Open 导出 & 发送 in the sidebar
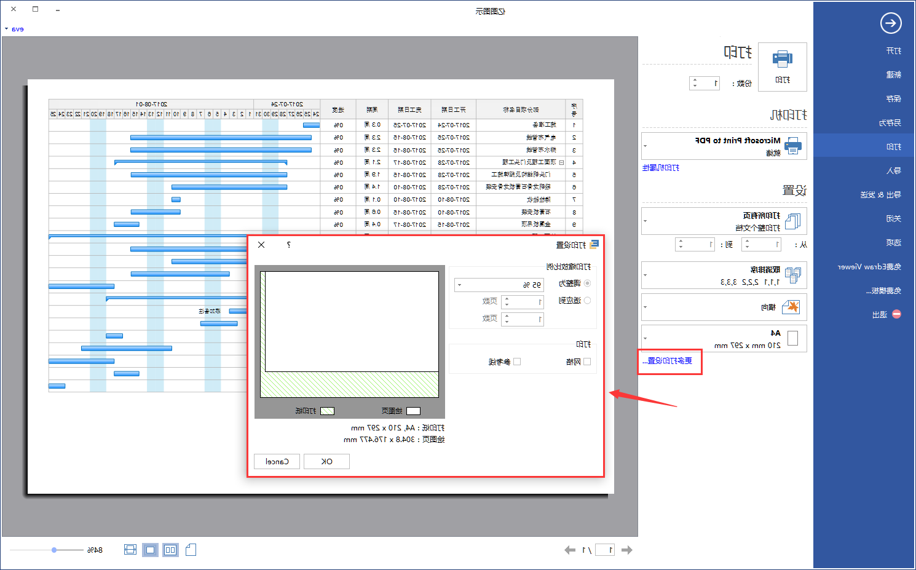This screenshot has height=570, width=916. click(881, 194)
